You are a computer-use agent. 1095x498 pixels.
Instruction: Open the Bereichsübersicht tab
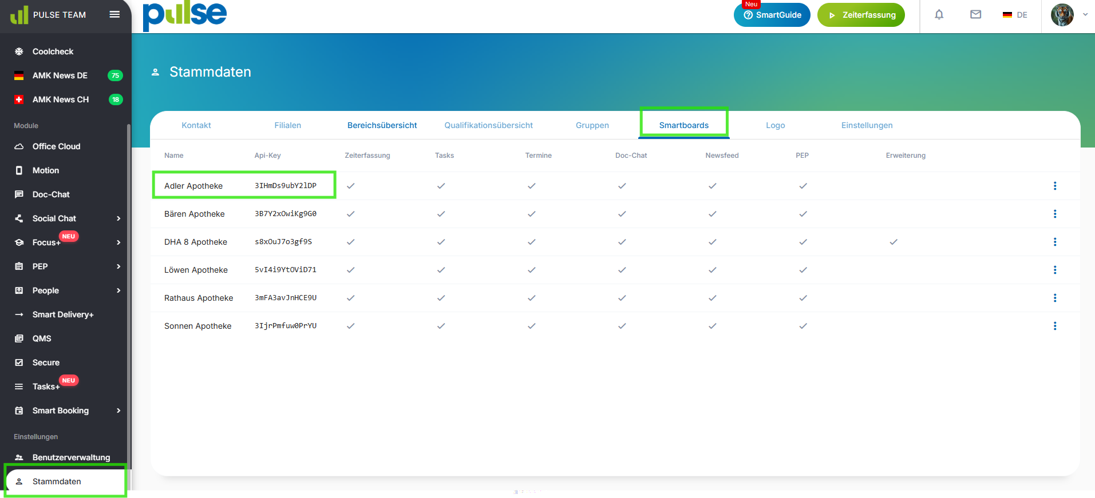click(382, 125)
